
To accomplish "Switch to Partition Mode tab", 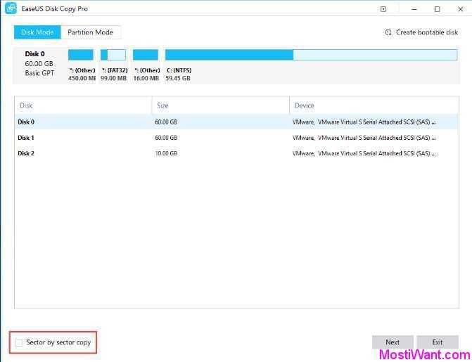I will click(90, 32).
